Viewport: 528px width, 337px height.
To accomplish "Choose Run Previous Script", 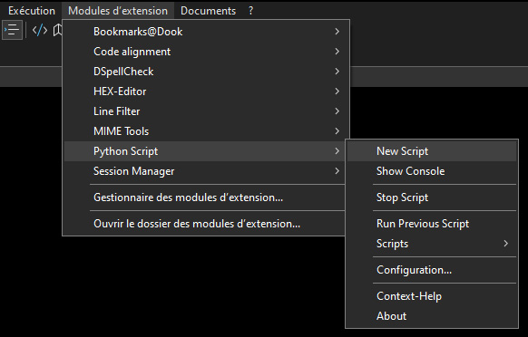I will click(x=432, y=224).
